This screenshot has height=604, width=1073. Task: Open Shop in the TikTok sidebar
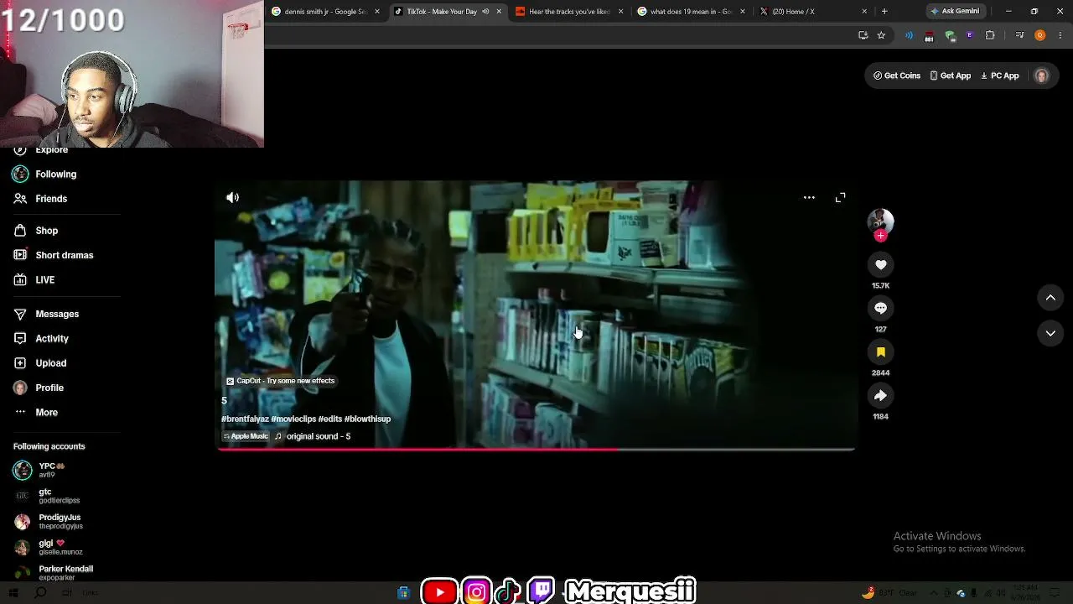point(36,231)
